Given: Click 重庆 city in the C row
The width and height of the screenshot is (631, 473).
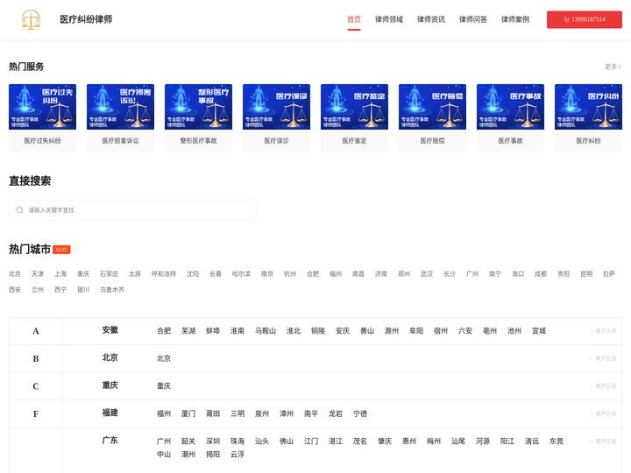Looking at the screenshot, I should click(164, 386).
